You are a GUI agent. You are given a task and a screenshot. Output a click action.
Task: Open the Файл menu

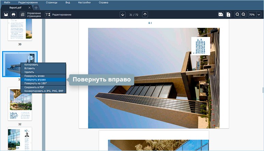coord(7,2)
